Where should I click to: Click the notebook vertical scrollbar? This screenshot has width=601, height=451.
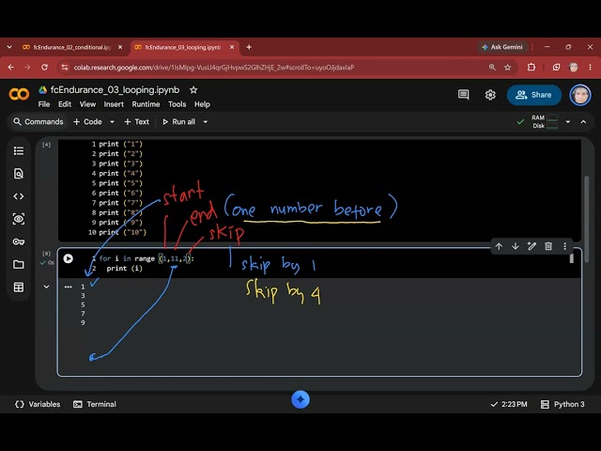[586, 219]
